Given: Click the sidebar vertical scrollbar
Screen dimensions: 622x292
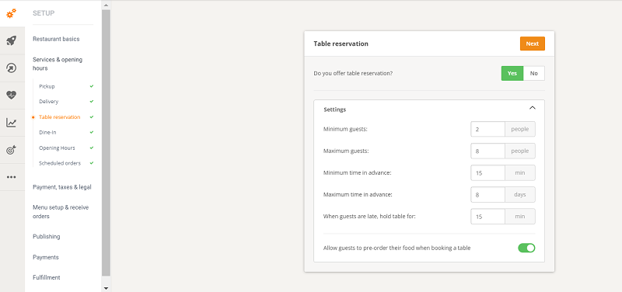Looking at the screenshot, I should 106,143.
